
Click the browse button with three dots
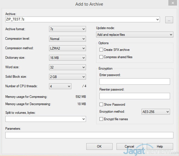pos(169,20)
